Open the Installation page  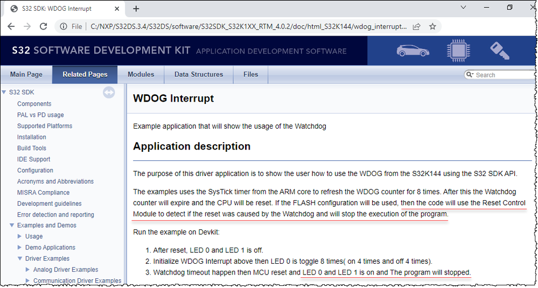pyautogui.click(x=32, y=137)
